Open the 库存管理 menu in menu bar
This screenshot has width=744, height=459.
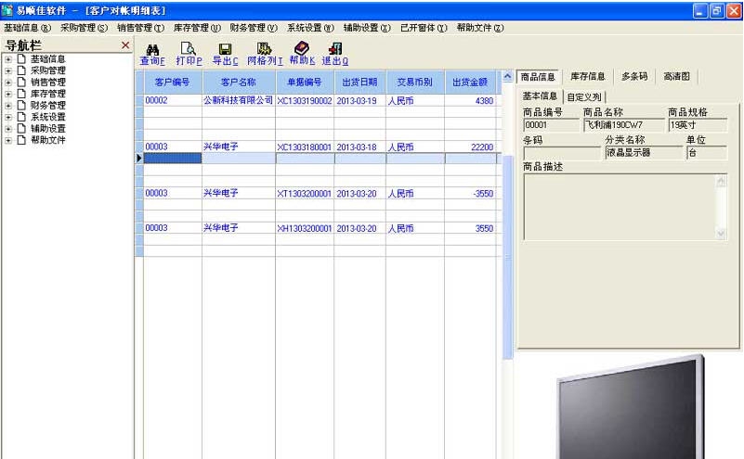click(x=197, y=28)
